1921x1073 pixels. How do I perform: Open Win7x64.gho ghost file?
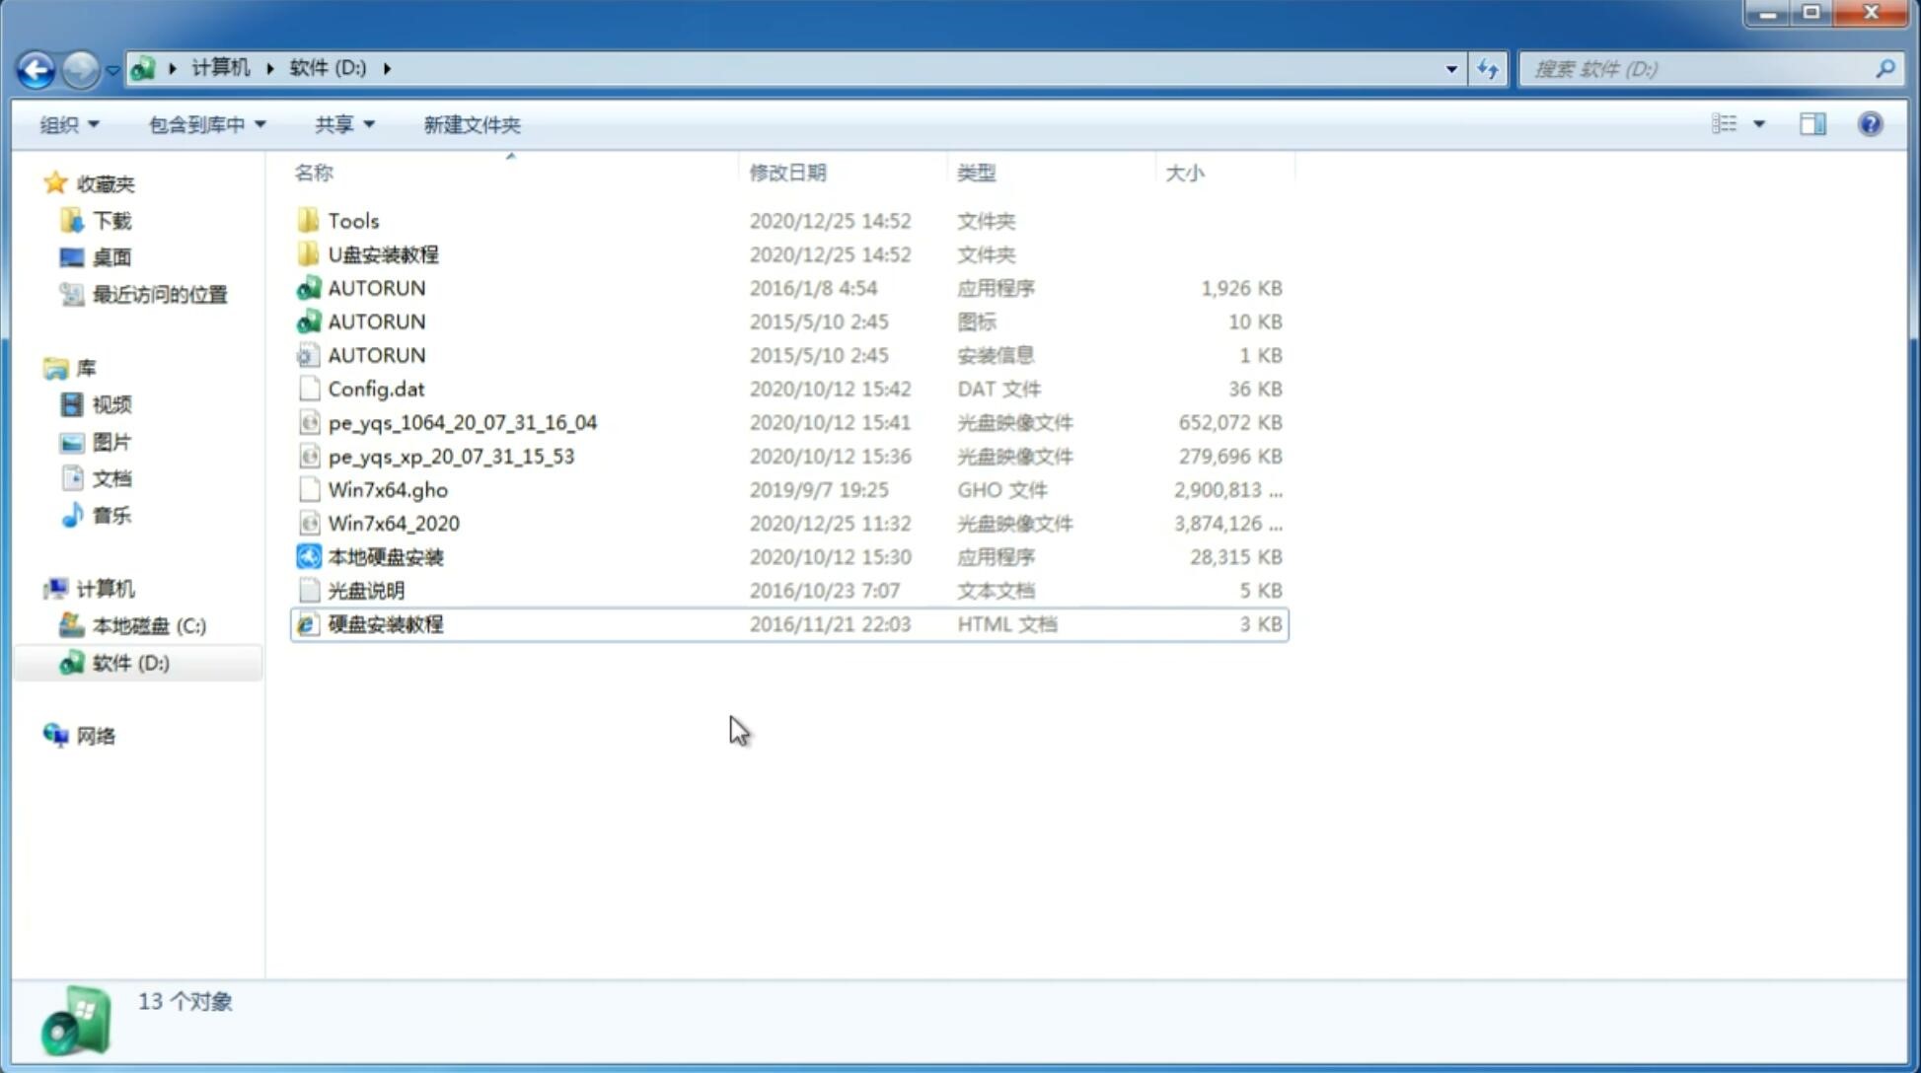[x=389, y=489]
